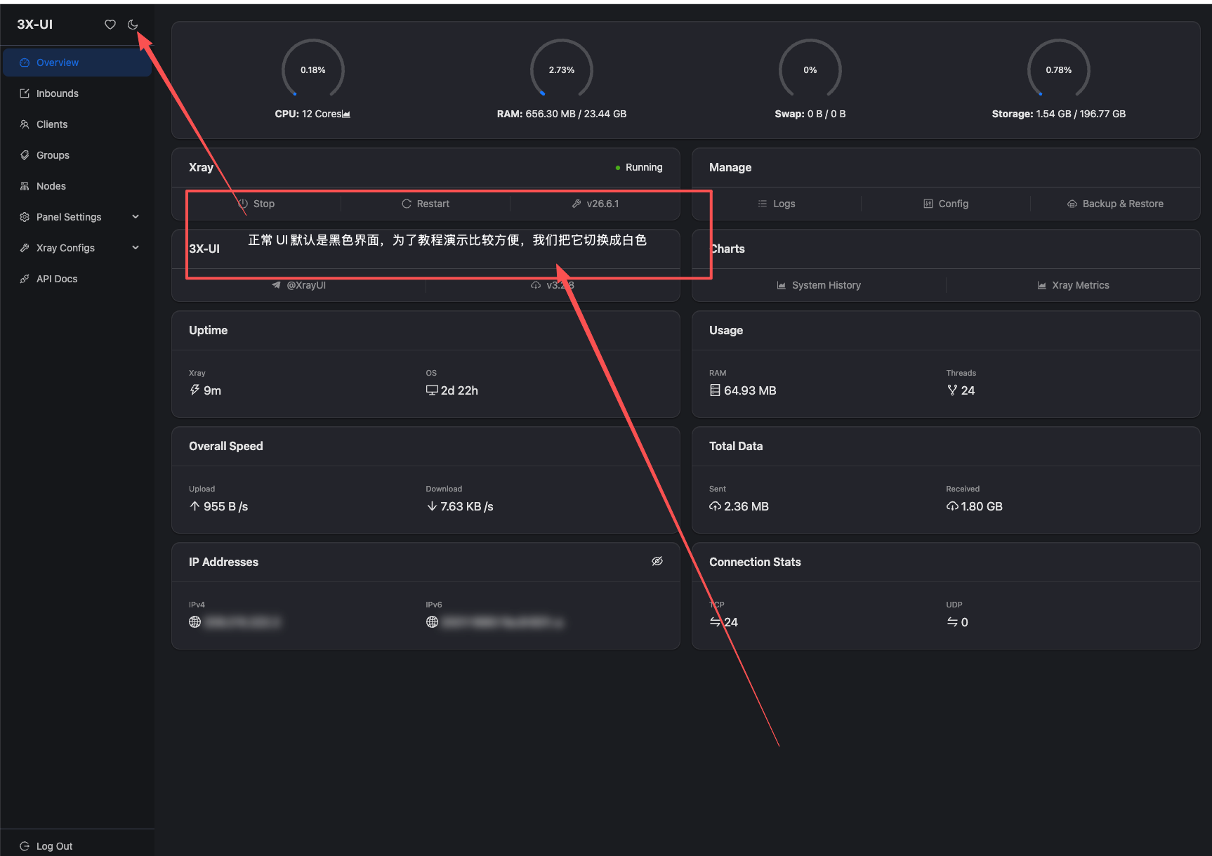Open the Logs viewer
This screenshot has height=856, width=1212.
pos(777,204)
